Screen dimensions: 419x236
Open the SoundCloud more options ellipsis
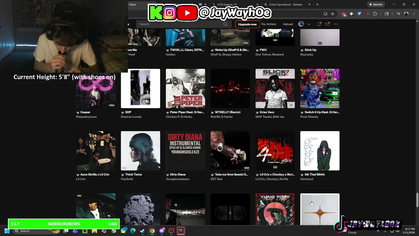(336, 24)
